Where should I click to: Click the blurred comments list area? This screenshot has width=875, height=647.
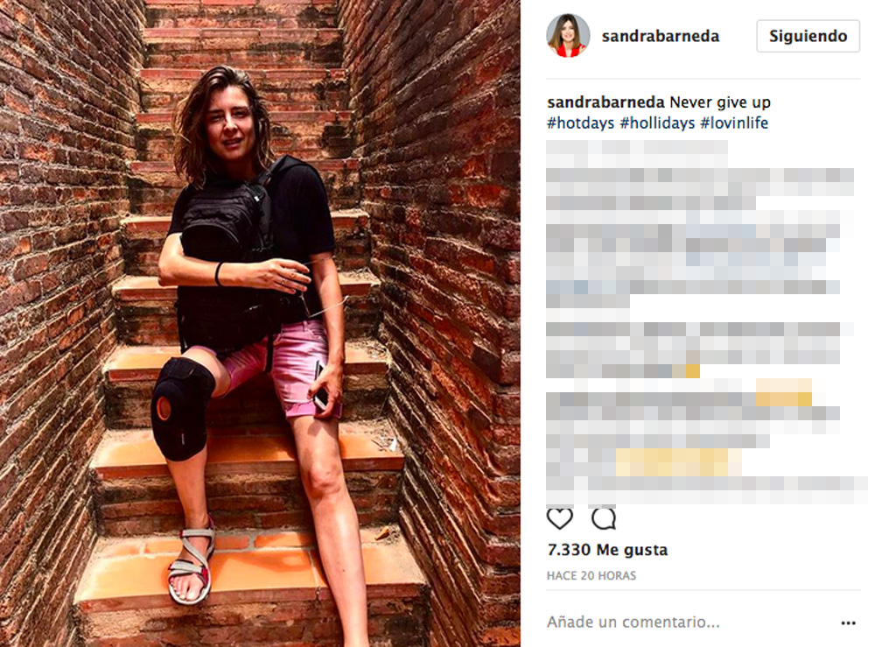pos(703,321)
